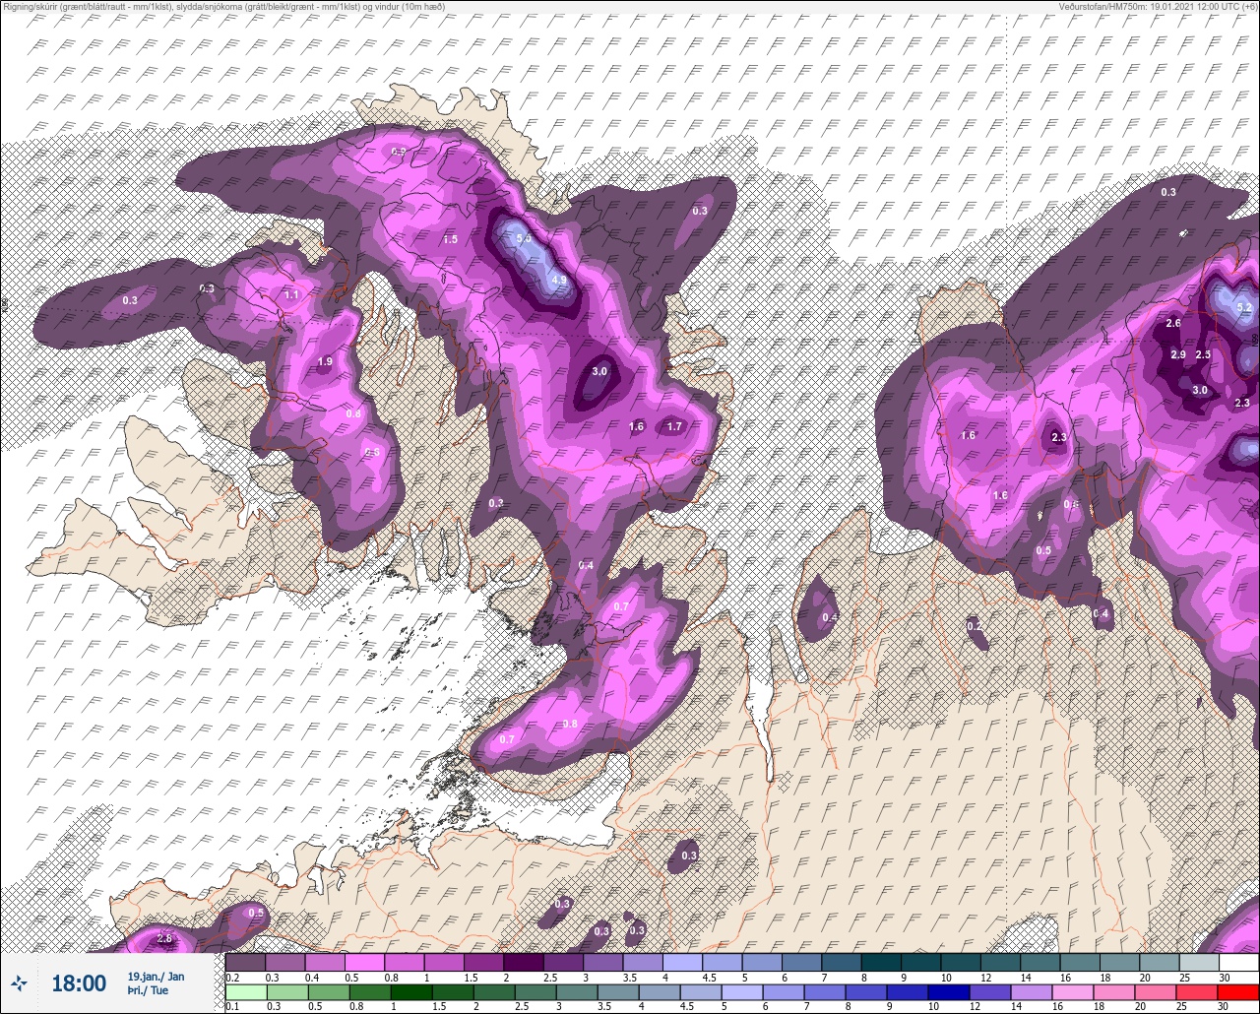Image resolution: width=1260 pixels, height=1014 pixels.
Task: Select the dark teal top-row swatch between 9 and 10
Action: [921, 962]
